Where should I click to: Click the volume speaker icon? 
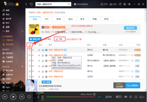(x=126, y=97)
